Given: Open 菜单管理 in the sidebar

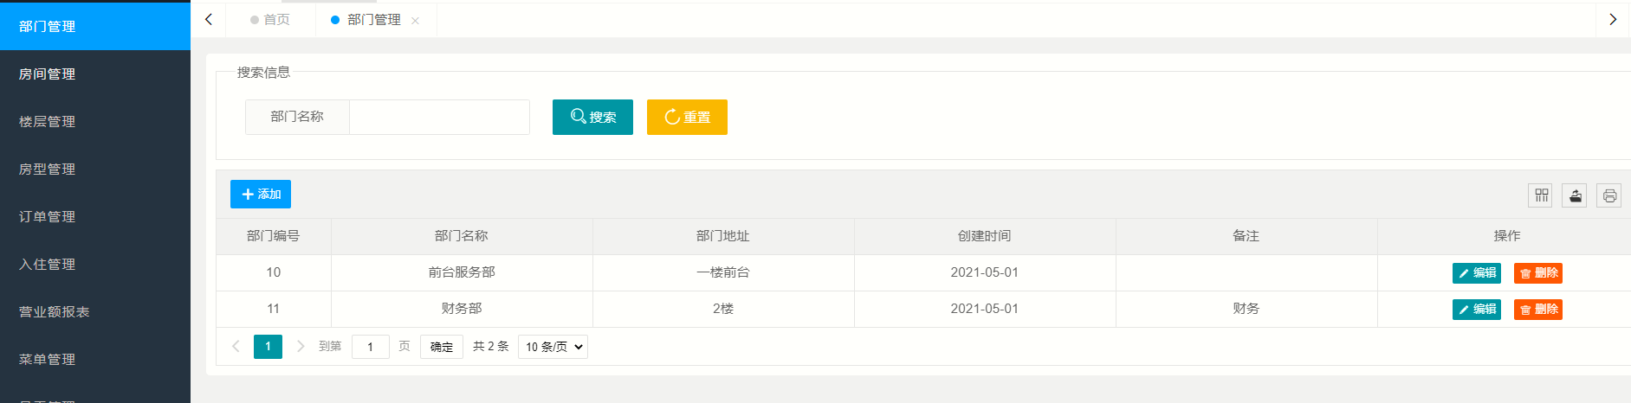Looking at the screenshot, I should [95, 359].
